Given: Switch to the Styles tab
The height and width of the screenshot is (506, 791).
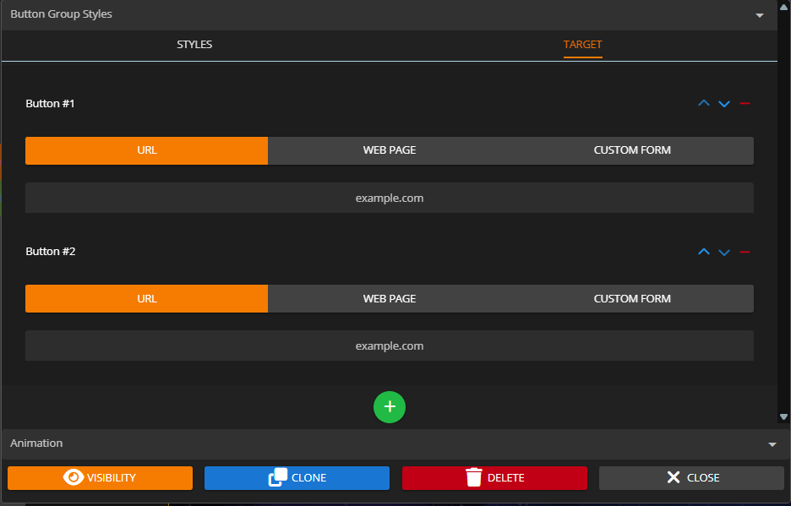Looking at the screenshot, I should [194, 45].
